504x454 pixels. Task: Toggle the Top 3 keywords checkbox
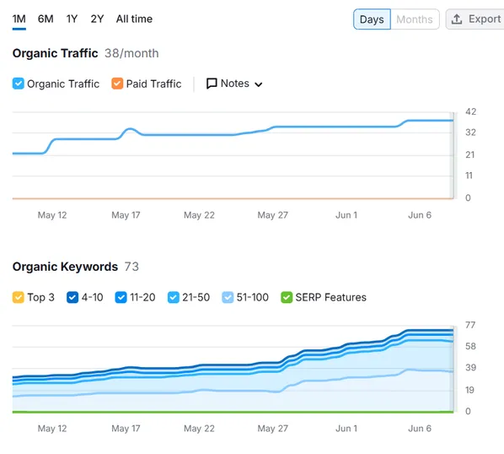19,297
